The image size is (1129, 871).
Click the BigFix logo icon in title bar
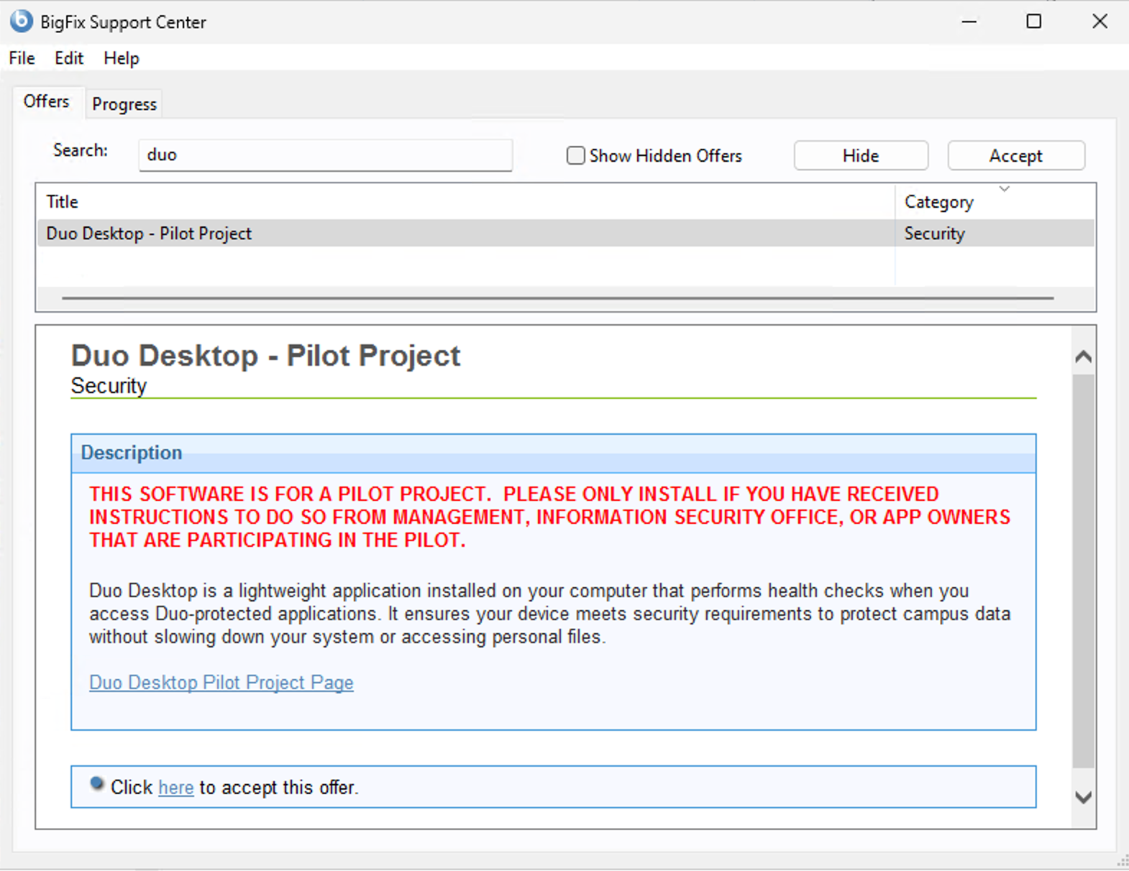[x=22, y=21]
